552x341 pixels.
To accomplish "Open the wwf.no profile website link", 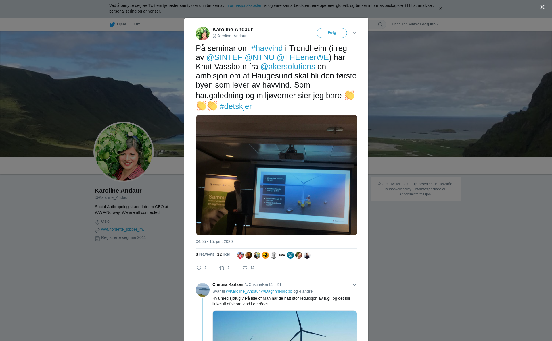I will [x=124, y=229].
